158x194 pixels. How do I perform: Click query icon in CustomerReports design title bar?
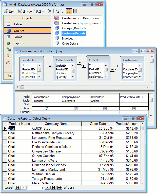click(17, 51)
